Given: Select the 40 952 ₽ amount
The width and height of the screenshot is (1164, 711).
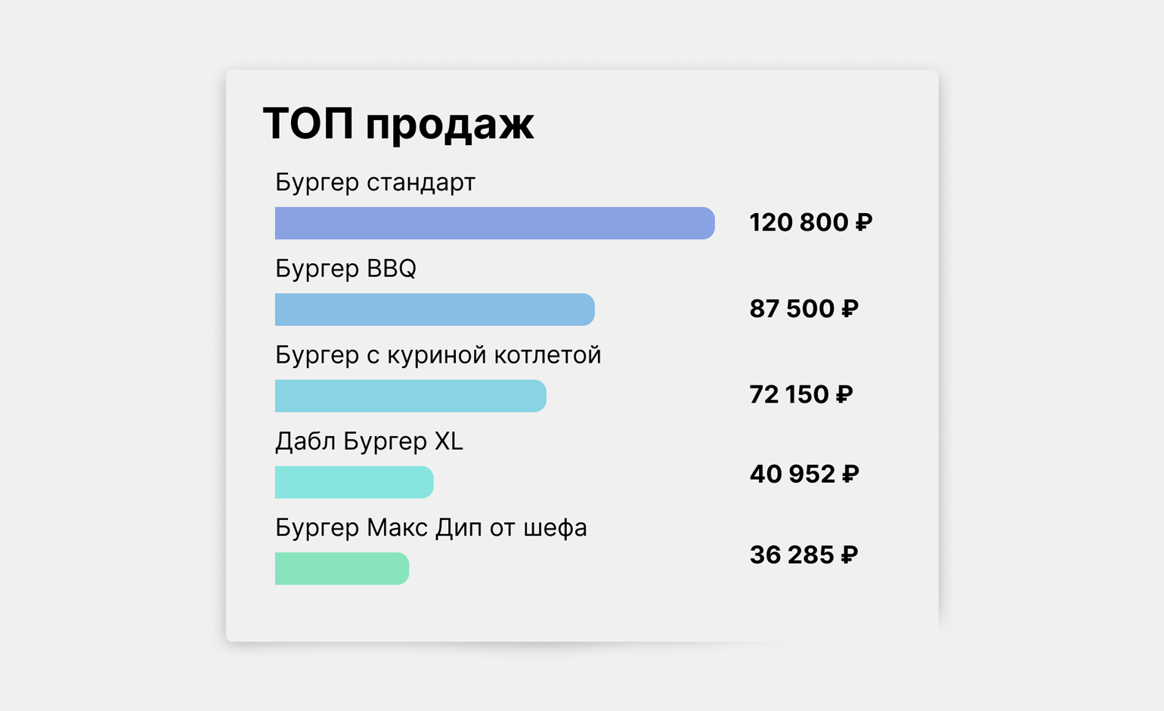Looking at the screenshot, I should tap(804, 474).
